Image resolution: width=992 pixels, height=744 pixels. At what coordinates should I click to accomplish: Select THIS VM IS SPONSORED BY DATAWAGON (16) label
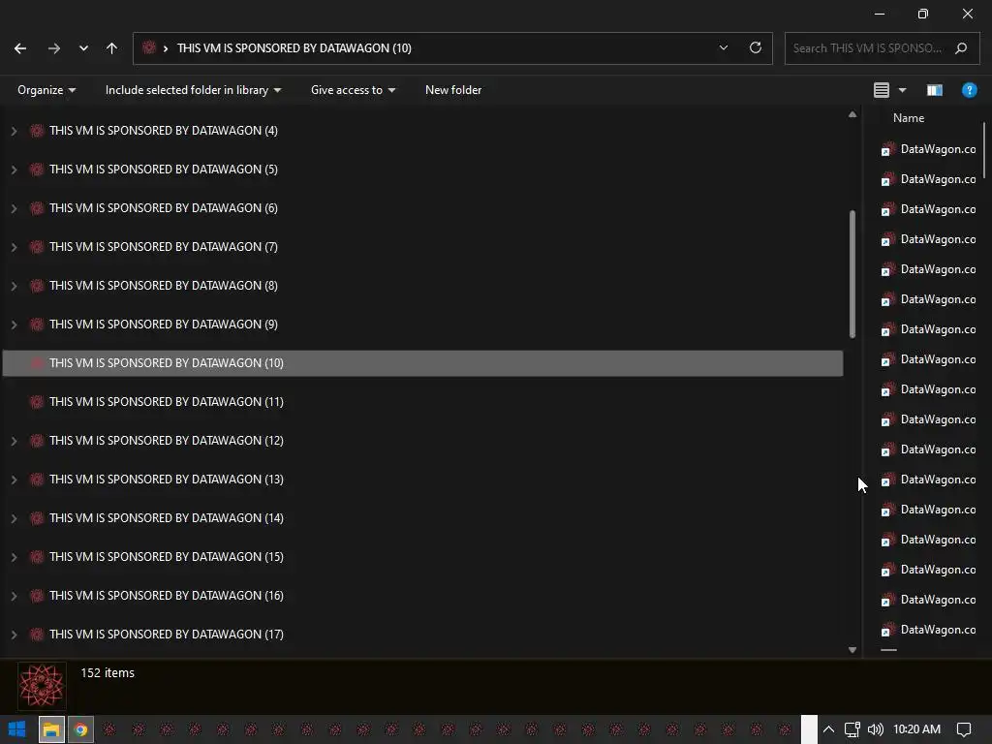pyautogui.click(x=167, y=596)
